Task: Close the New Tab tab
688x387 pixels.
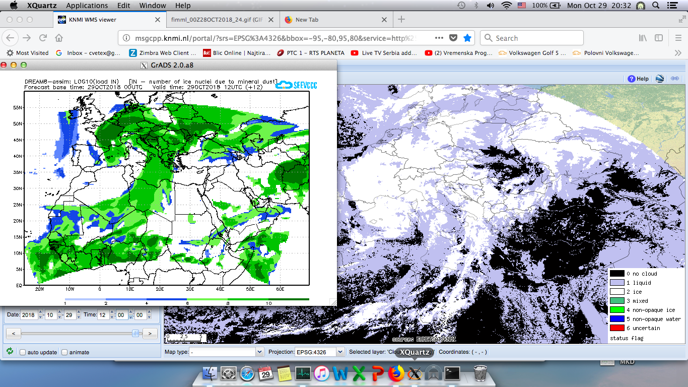Action: (x=385, y=20)
